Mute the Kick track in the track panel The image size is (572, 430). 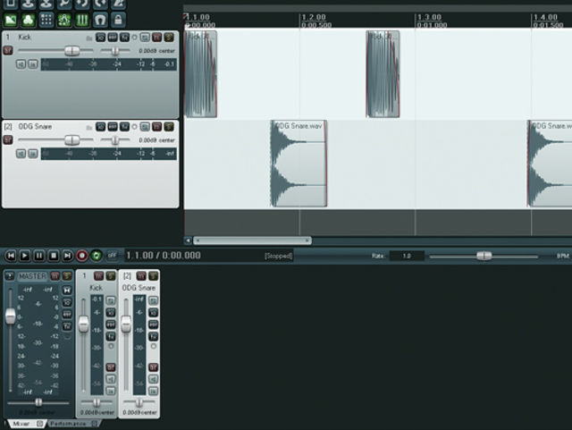point(157,38)
